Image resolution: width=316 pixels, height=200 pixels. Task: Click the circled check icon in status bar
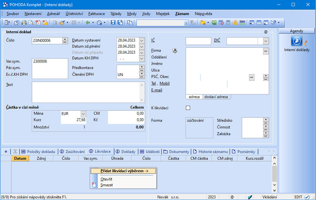click(307, 197)
